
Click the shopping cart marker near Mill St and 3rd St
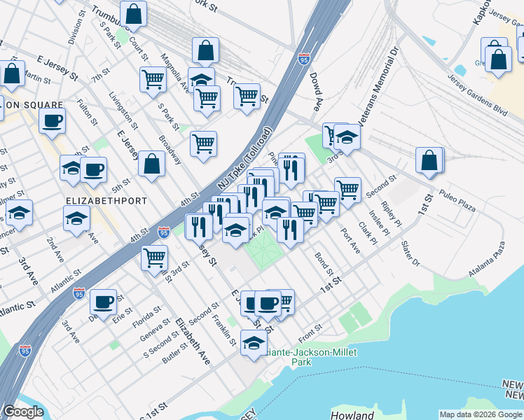pos(154,260)
